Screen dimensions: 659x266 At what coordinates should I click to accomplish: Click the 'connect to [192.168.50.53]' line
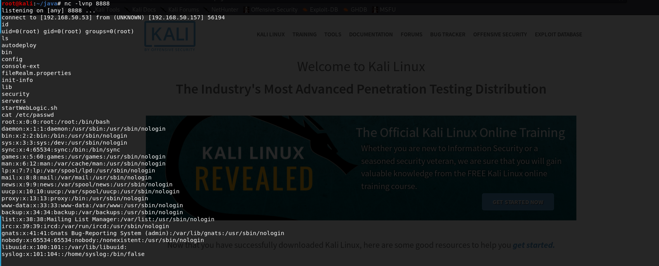113,17
